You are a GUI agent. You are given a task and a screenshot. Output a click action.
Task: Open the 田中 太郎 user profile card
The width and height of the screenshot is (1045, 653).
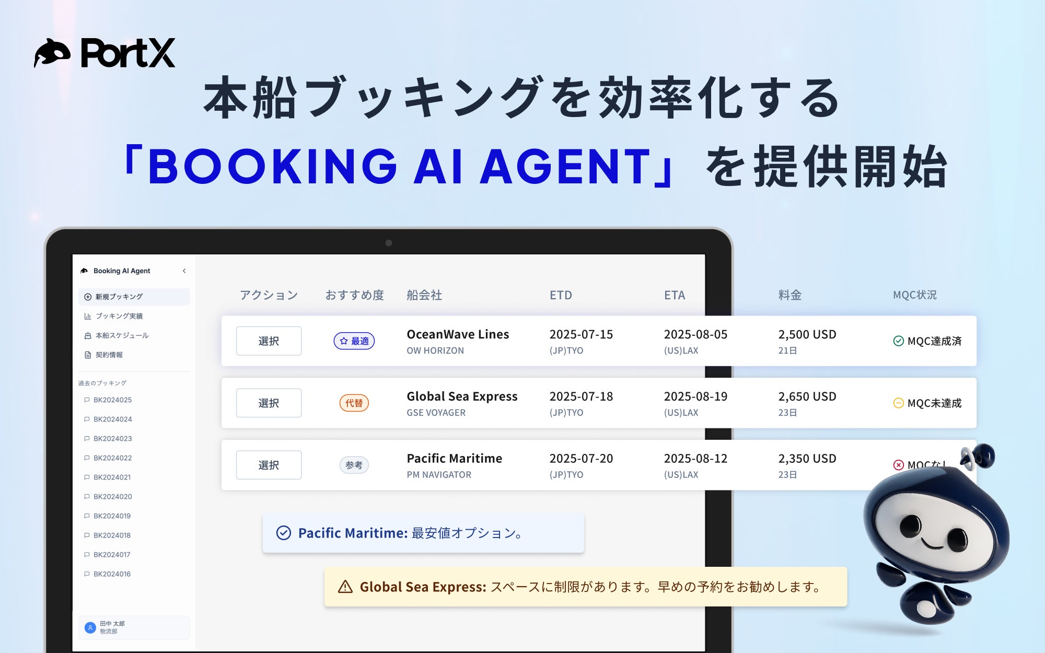point(134,627)
